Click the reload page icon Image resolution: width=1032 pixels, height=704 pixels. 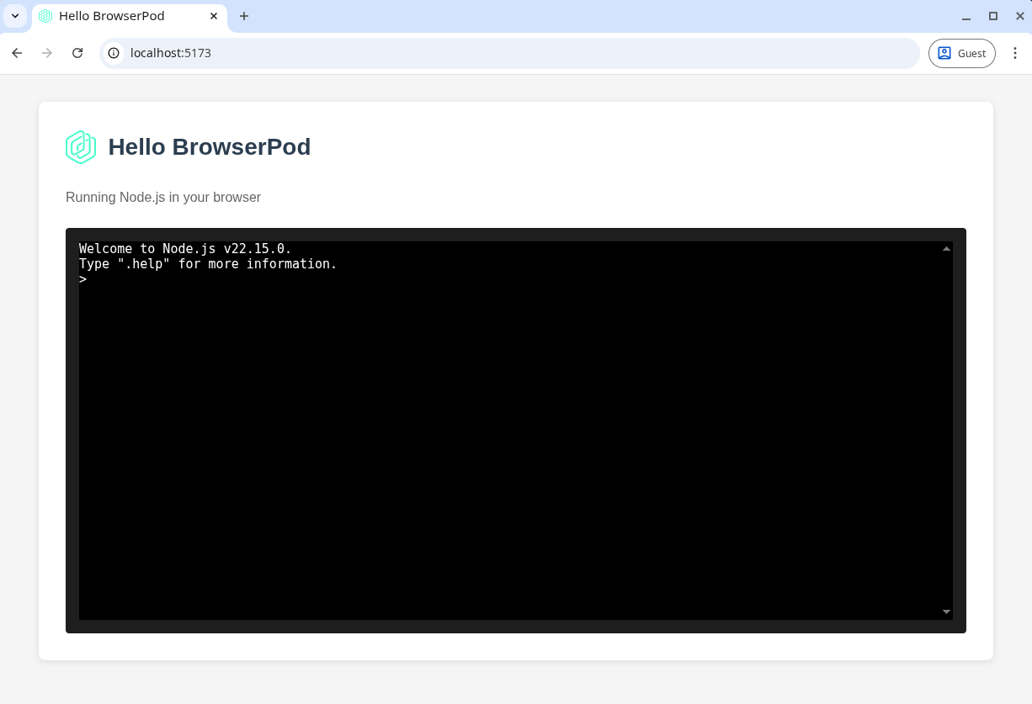[77, 53]
